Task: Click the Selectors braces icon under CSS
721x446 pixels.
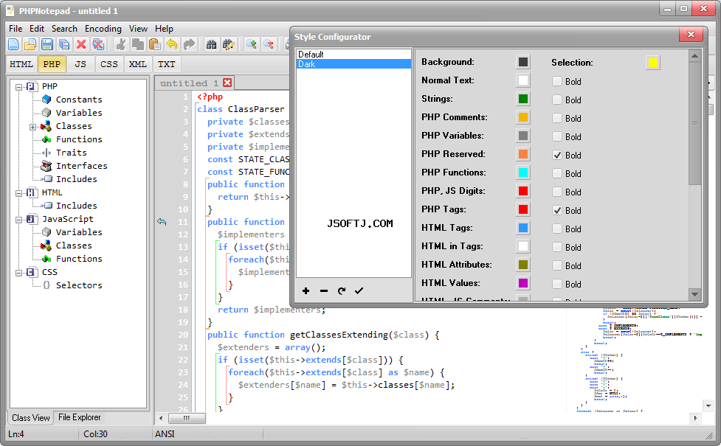Action: [46, 285]
